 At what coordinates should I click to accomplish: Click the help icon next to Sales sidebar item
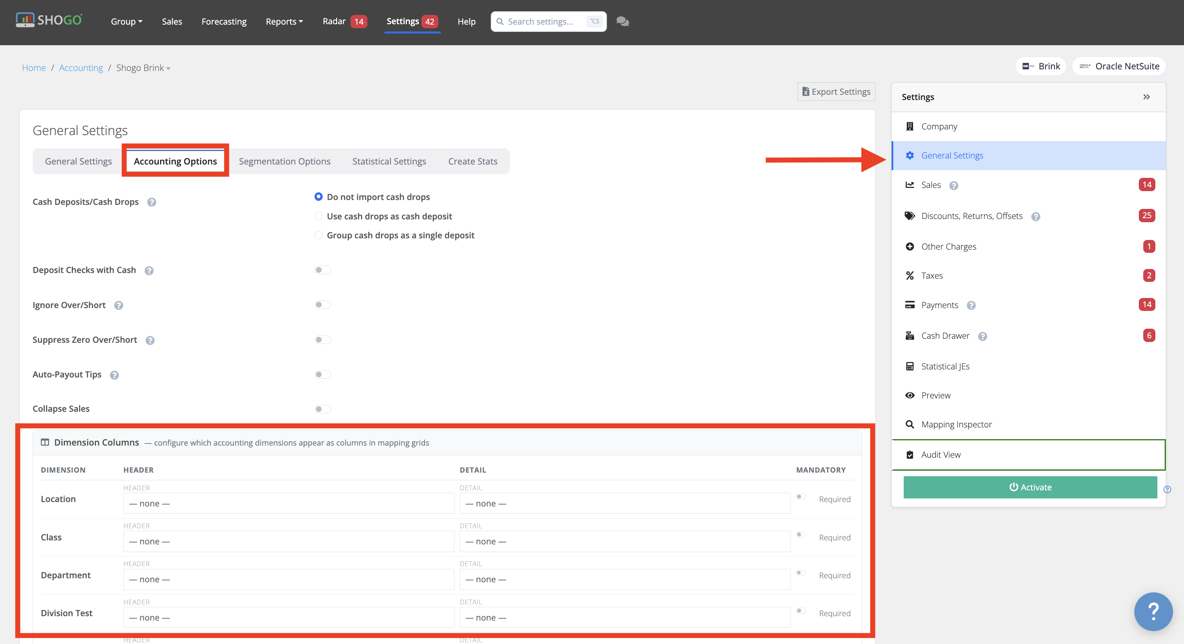tap(954, 186)
